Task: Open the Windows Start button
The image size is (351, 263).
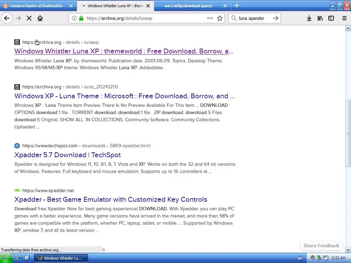Action: point(6,258)
